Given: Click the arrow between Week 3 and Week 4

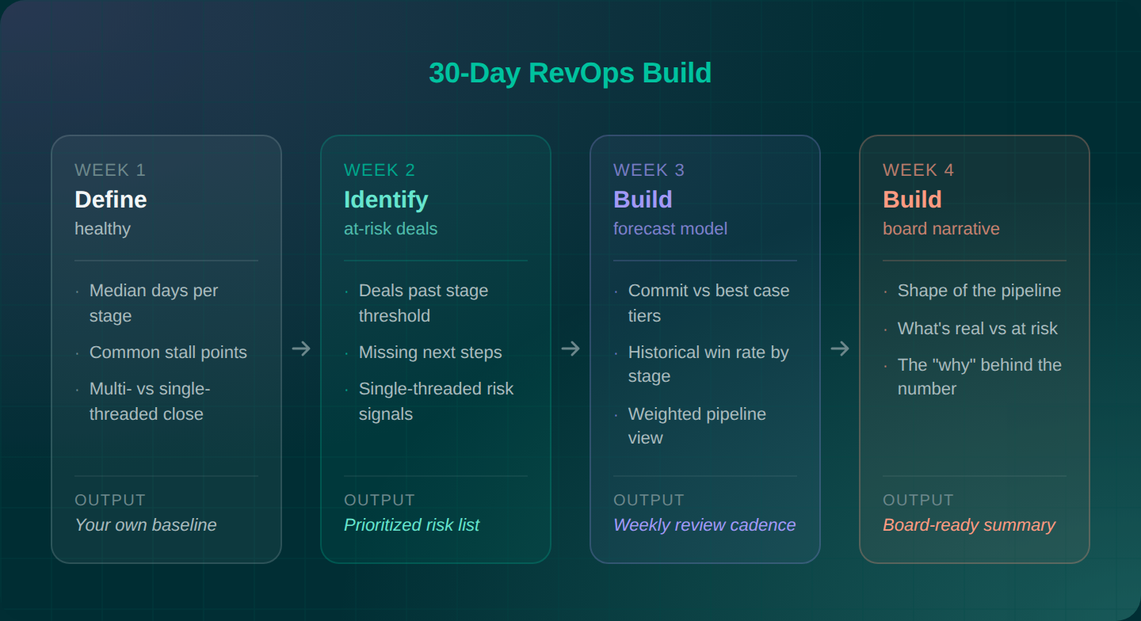Looking at the screenshot, I should pos(840,349).
